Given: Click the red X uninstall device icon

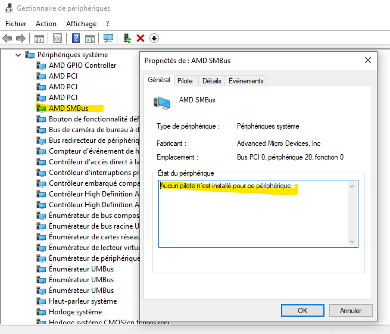Looking at the screenshot, I should [x=141, y=38].
